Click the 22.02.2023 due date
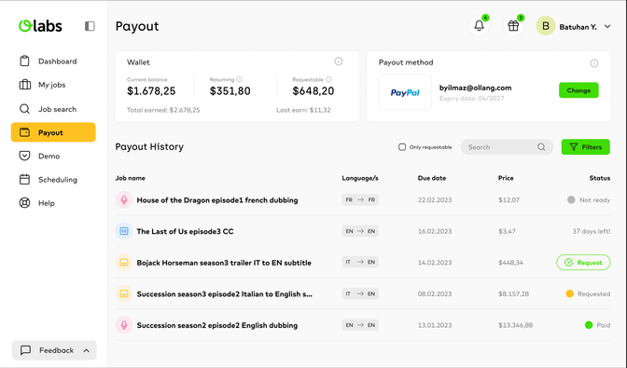Viewport: 627px width, 368px height. [435, 200]
